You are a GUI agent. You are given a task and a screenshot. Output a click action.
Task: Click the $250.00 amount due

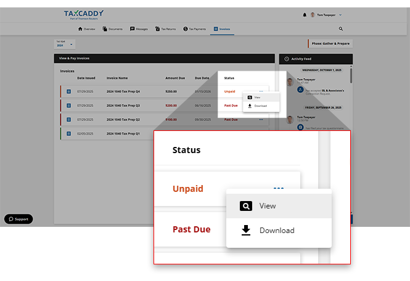(x=171, y=92)
